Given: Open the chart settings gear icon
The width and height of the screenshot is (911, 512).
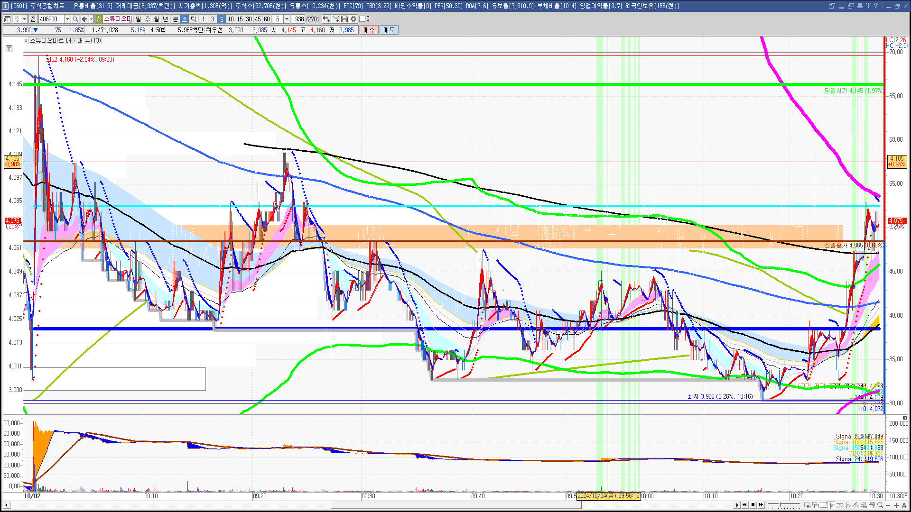Looking at the screenshot, I should point(353,19).
